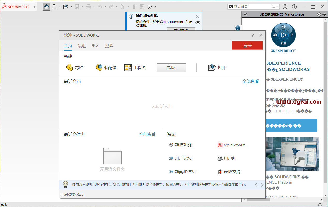Click the Undo arrow icon
The height and width of the screenshot is (207, 328).
(x=100, y=7)
